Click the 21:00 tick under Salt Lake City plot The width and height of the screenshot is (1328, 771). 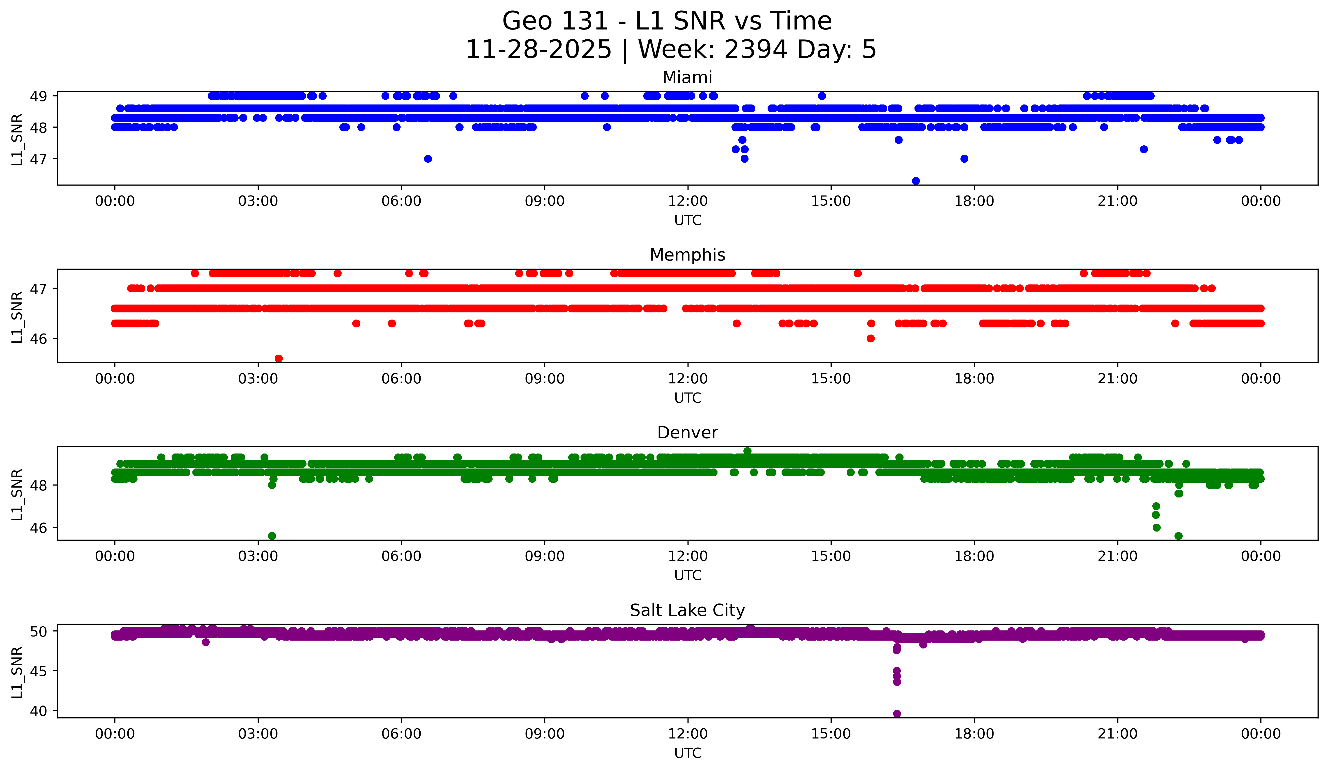pyautogui.click(x=1117, y=734)
